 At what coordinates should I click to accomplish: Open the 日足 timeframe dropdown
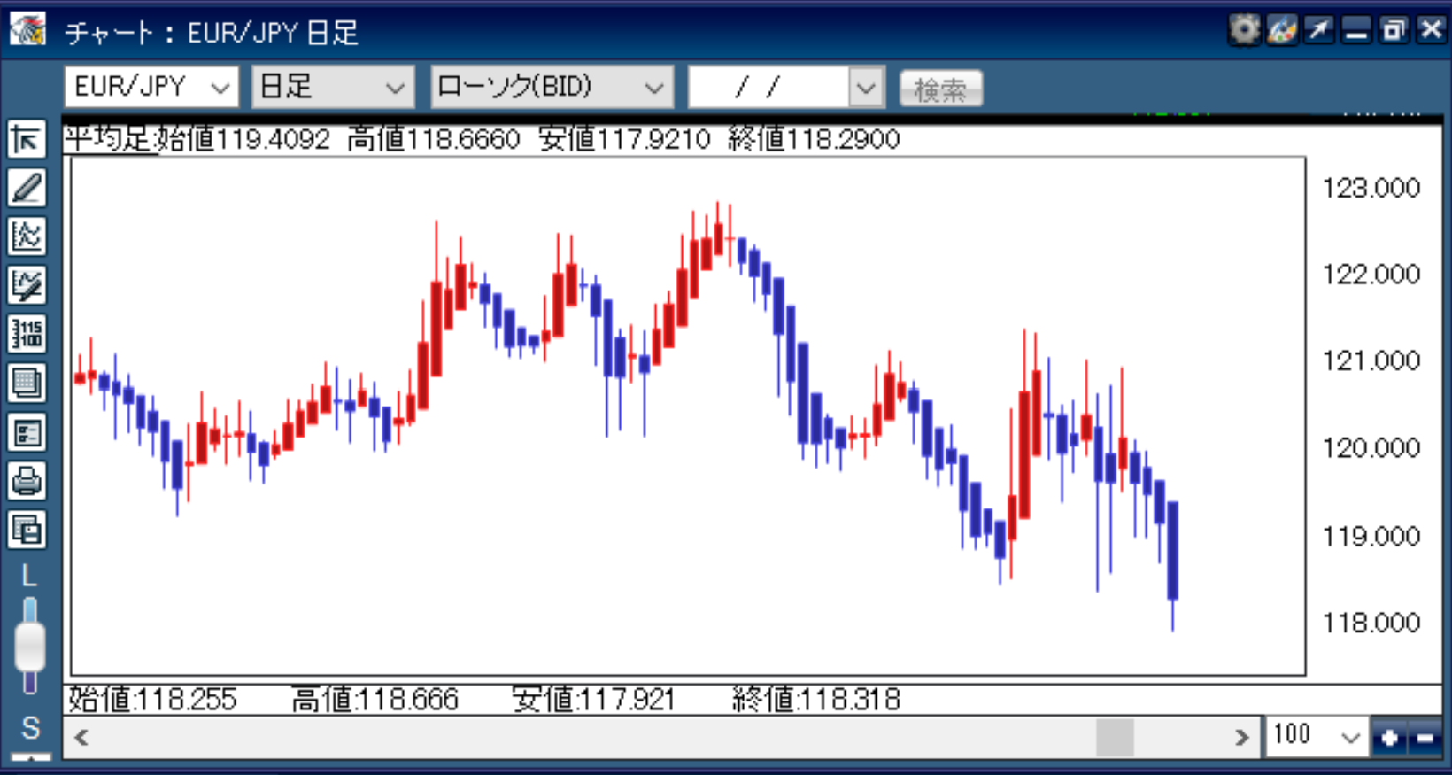(333, 87)
